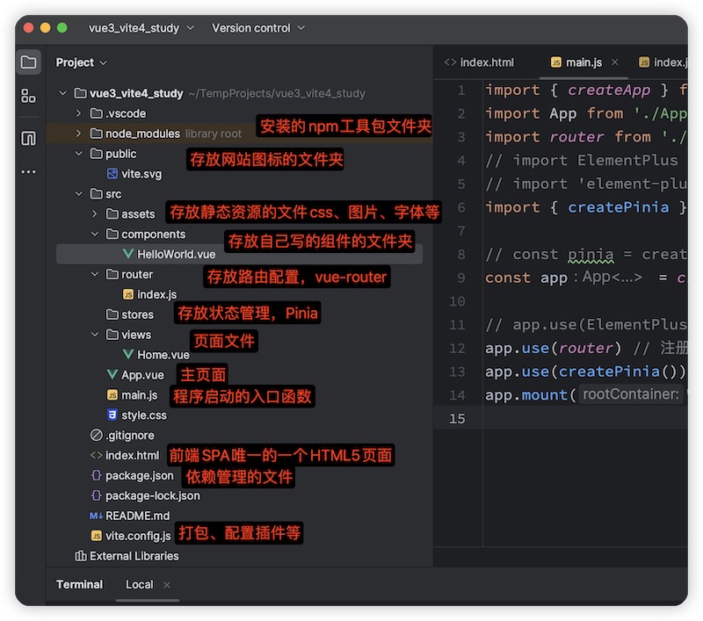
Task: Select the .gitignore file
Action: click(130, 436)
